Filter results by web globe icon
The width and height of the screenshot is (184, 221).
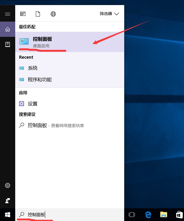(53, 14)
